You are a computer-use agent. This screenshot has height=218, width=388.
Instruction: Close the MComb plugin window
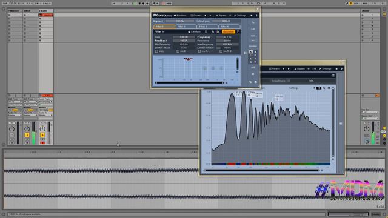click(x=257, y=10)
